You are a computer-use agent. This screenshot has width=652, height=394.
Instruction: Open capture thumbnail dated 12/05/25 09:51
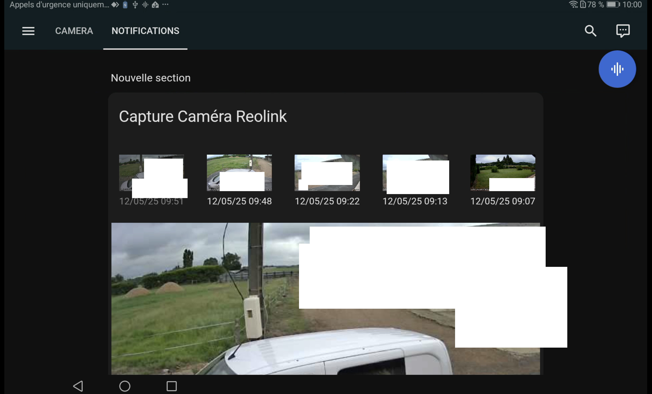click(152, 173)
